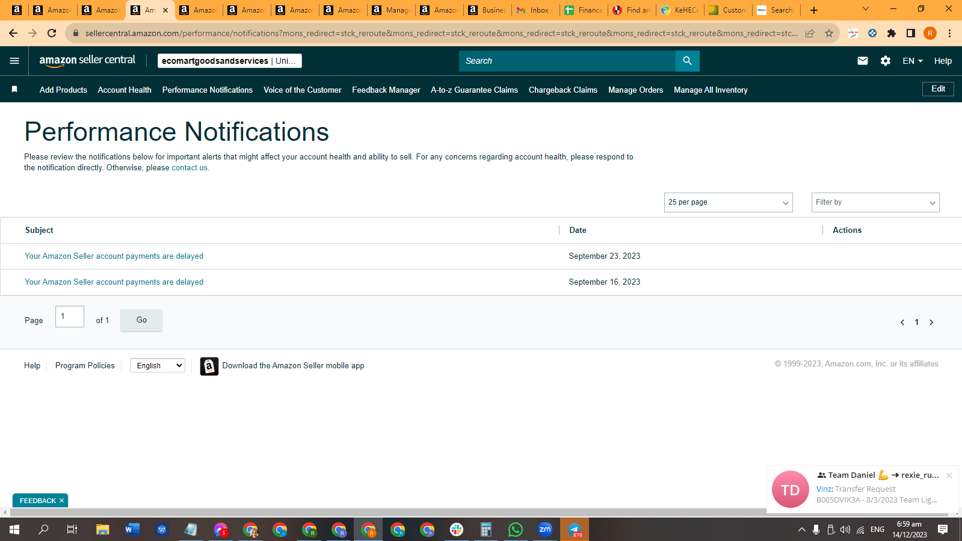
Task: Show hidden system tray icons
Action: (801, 530)
